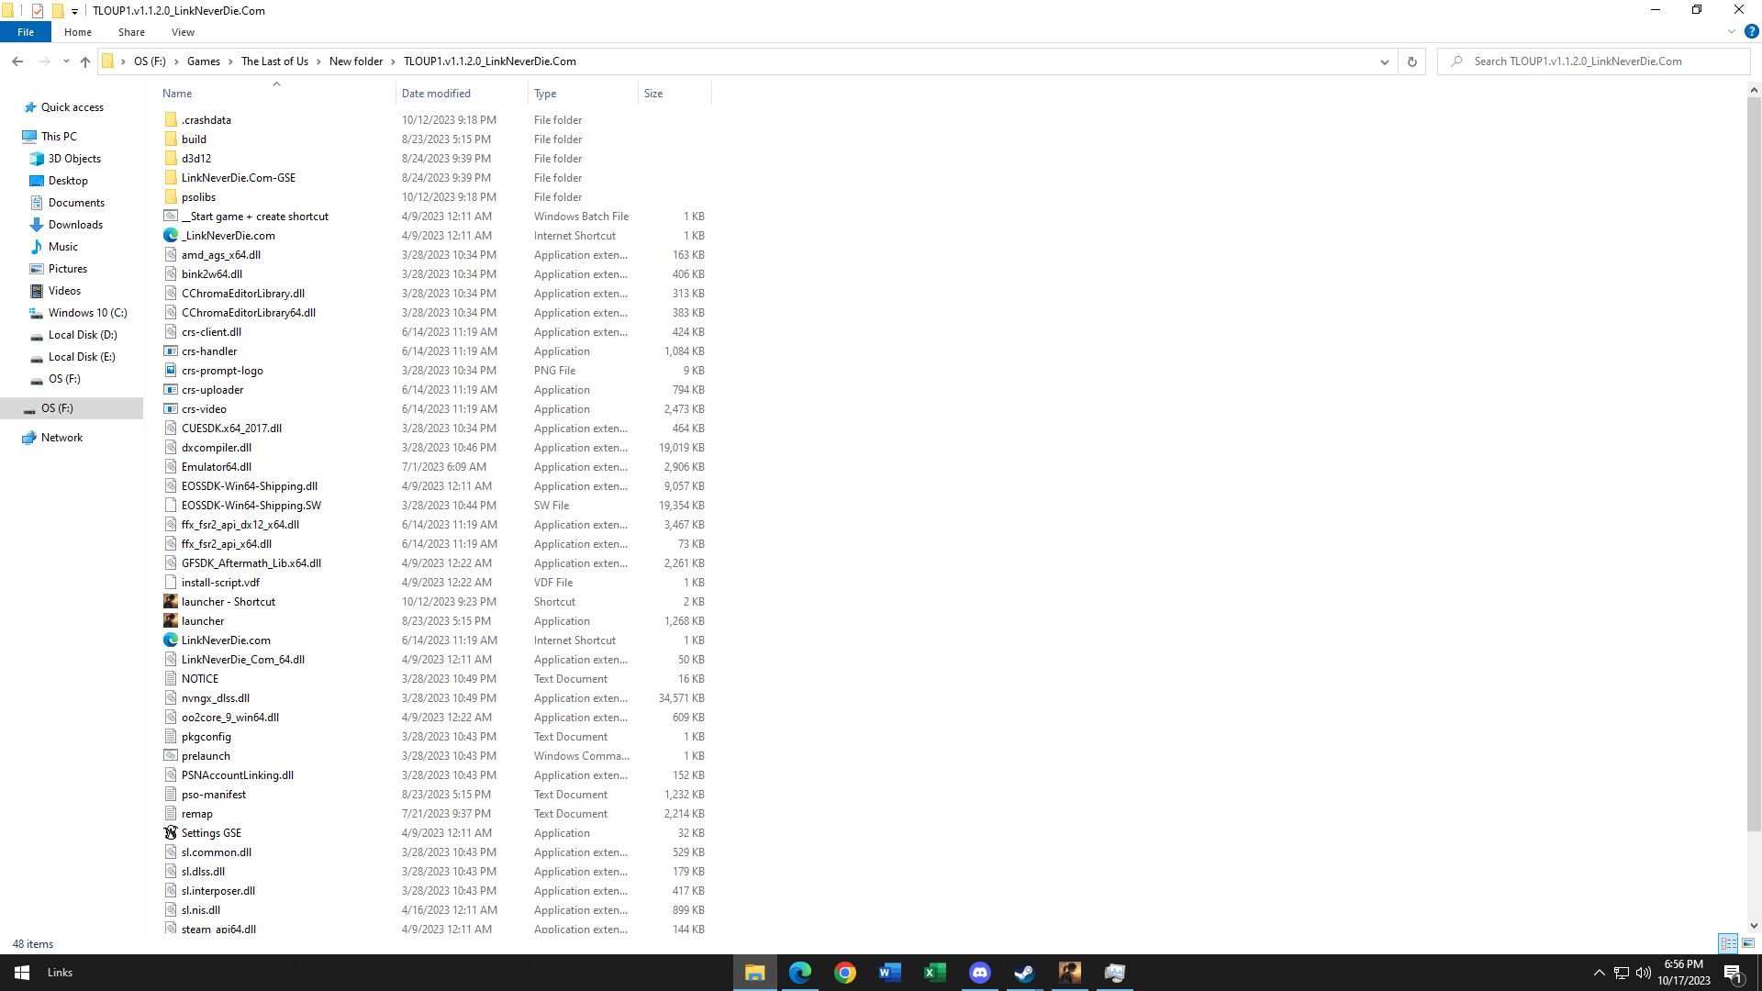Screen dimensions: 1762x991
Task: Click the search box for TLOUP1 folder
Action: point(1595,61)
